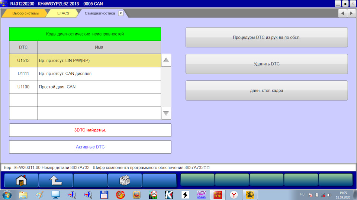Select the U1512 code cell
This screenshot has height=200, width=357.
click(23, 60)
